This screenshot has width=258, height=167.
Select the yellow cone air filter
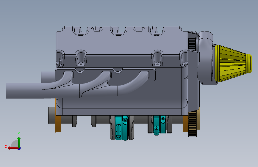(233, 63)
